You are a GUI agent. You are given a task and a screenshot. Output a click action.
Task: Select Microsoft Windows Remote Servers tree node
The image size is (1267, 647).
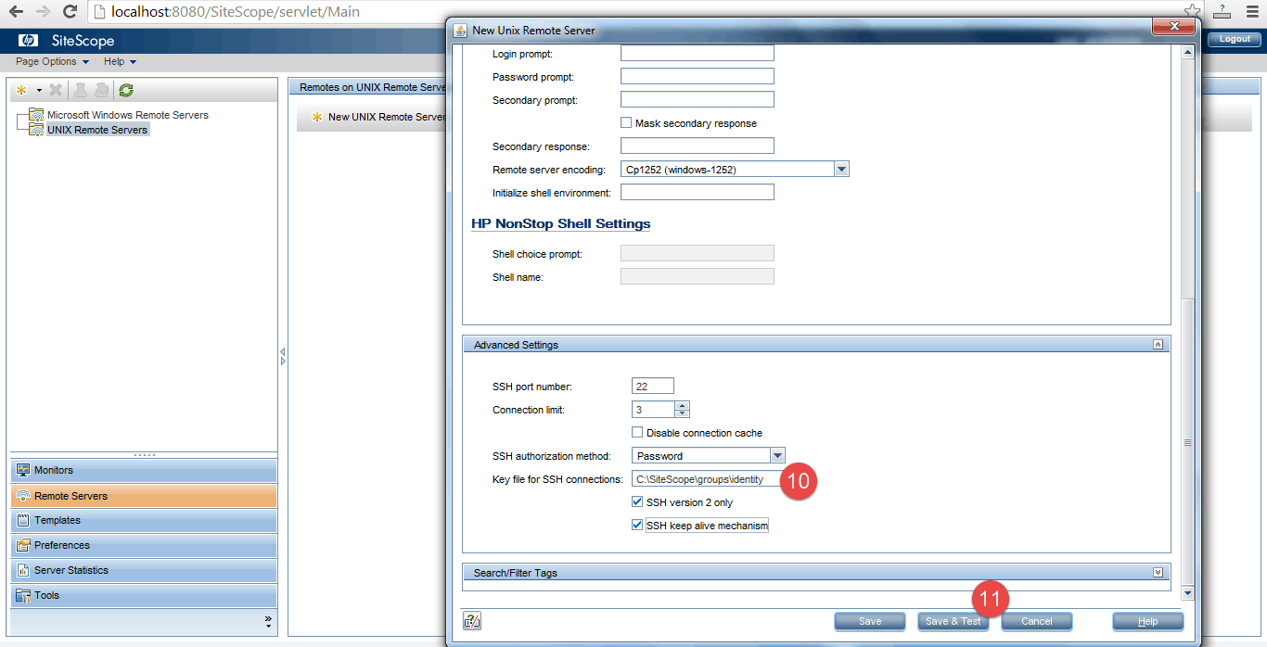(x=128, y=115)
